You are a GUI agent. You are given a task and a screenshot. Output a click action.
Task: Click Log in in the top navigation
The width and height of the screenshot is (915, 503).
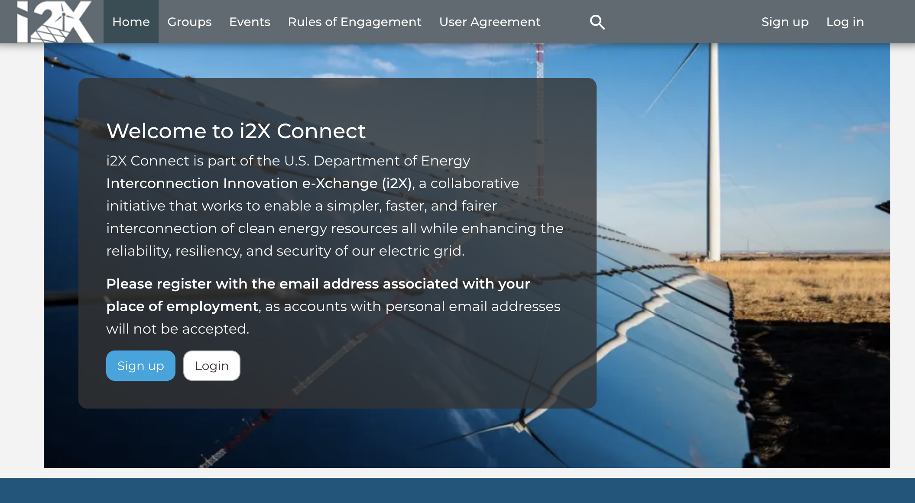[x=845, y=22]
